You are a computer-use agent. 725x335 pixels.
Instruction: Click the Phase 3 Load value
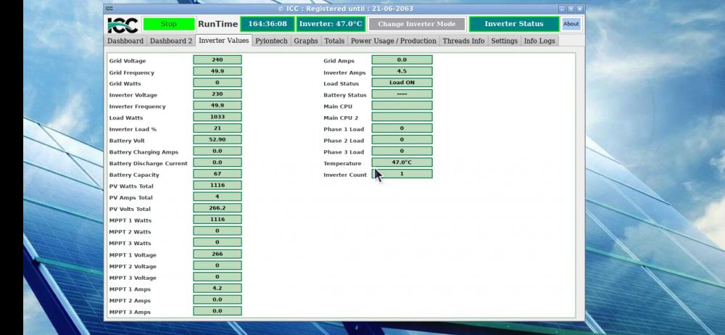point(402,151)
